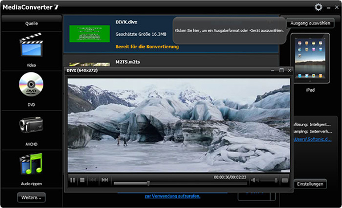Pause the DIVX preview playback

coord(72,180)
